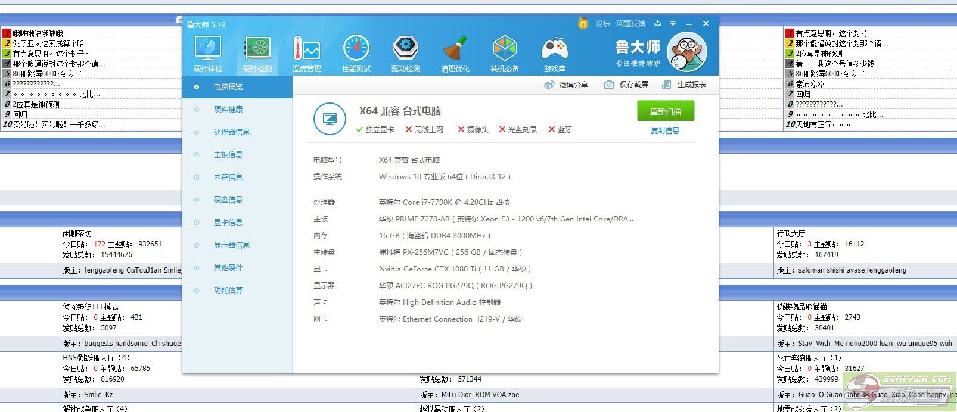Click the 独立显卡 status indicator

pyautogui.click(x=375, y=130)
